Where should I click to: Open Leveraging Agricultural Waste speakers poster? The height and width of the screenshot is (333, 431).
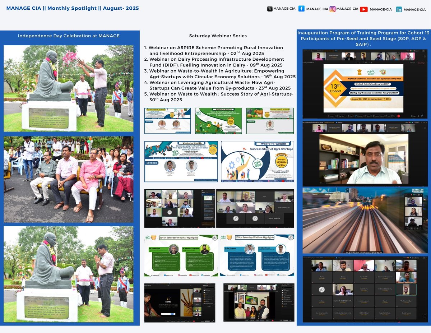(x=181, y=162)
